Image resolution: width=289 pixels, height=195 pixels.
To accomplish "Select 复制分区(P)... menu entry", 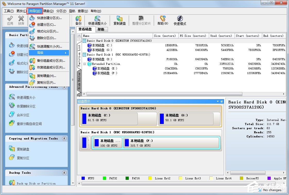I will point(49,83).
